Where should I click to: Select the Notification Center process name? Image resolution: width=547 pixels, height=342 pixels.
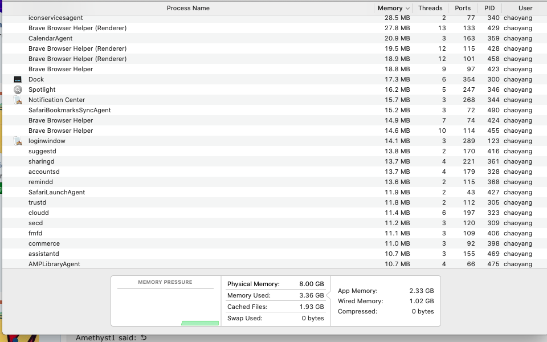(x=56, y=100)
